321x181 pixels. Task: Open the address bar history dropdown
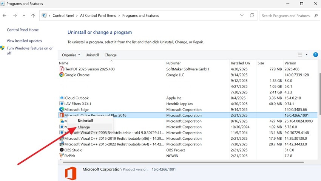click(x=242, y=16)
